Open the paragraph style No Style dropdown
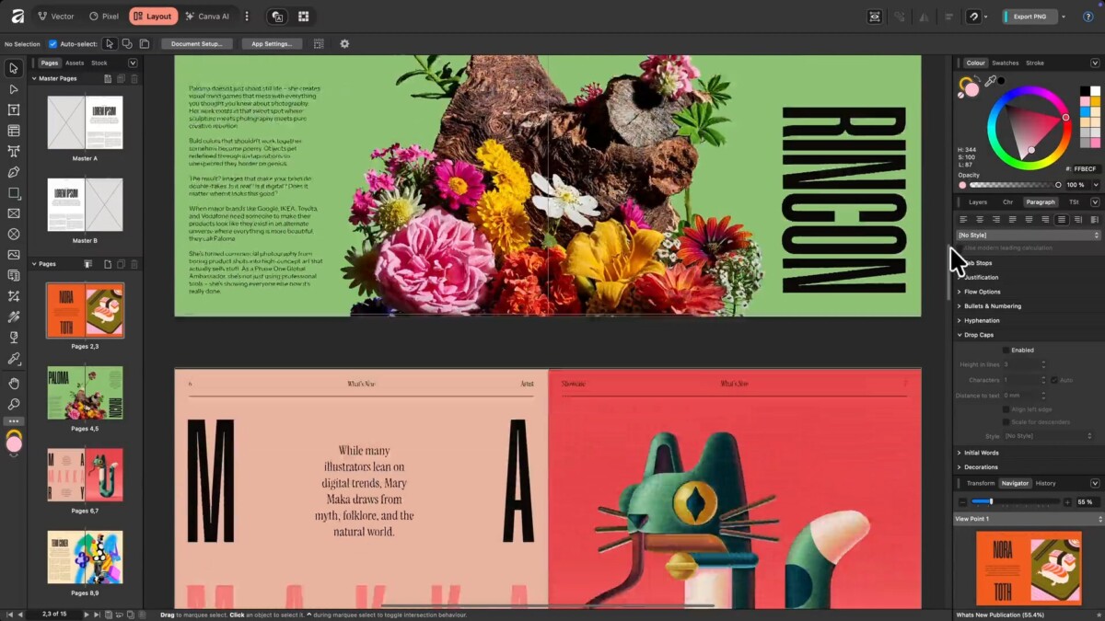Image resolution: width=1105 pixels, height=621 pixels. coord(1028,236)
